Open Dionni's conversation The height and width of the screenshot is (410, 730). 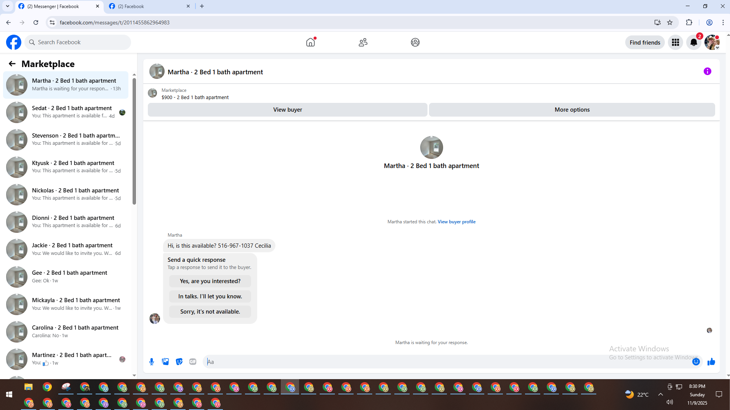coord(66,222)
